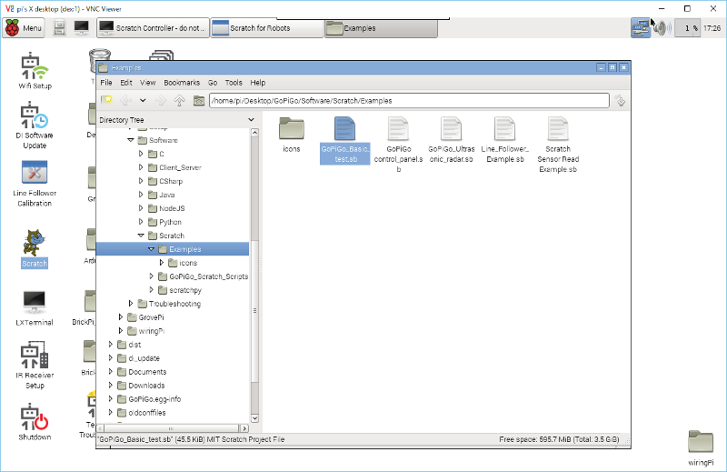Collapse the Examples tree folder

[x=151, y=249]
